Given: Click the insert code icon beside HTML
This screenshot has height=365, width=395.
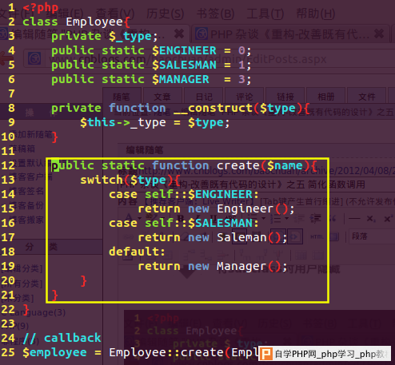Looking at the screenshot, I should [295, 236].
